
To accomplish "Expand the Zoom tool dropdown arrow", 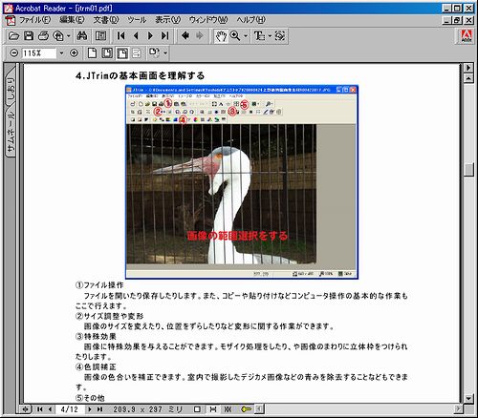I will (x=246, y=36).
